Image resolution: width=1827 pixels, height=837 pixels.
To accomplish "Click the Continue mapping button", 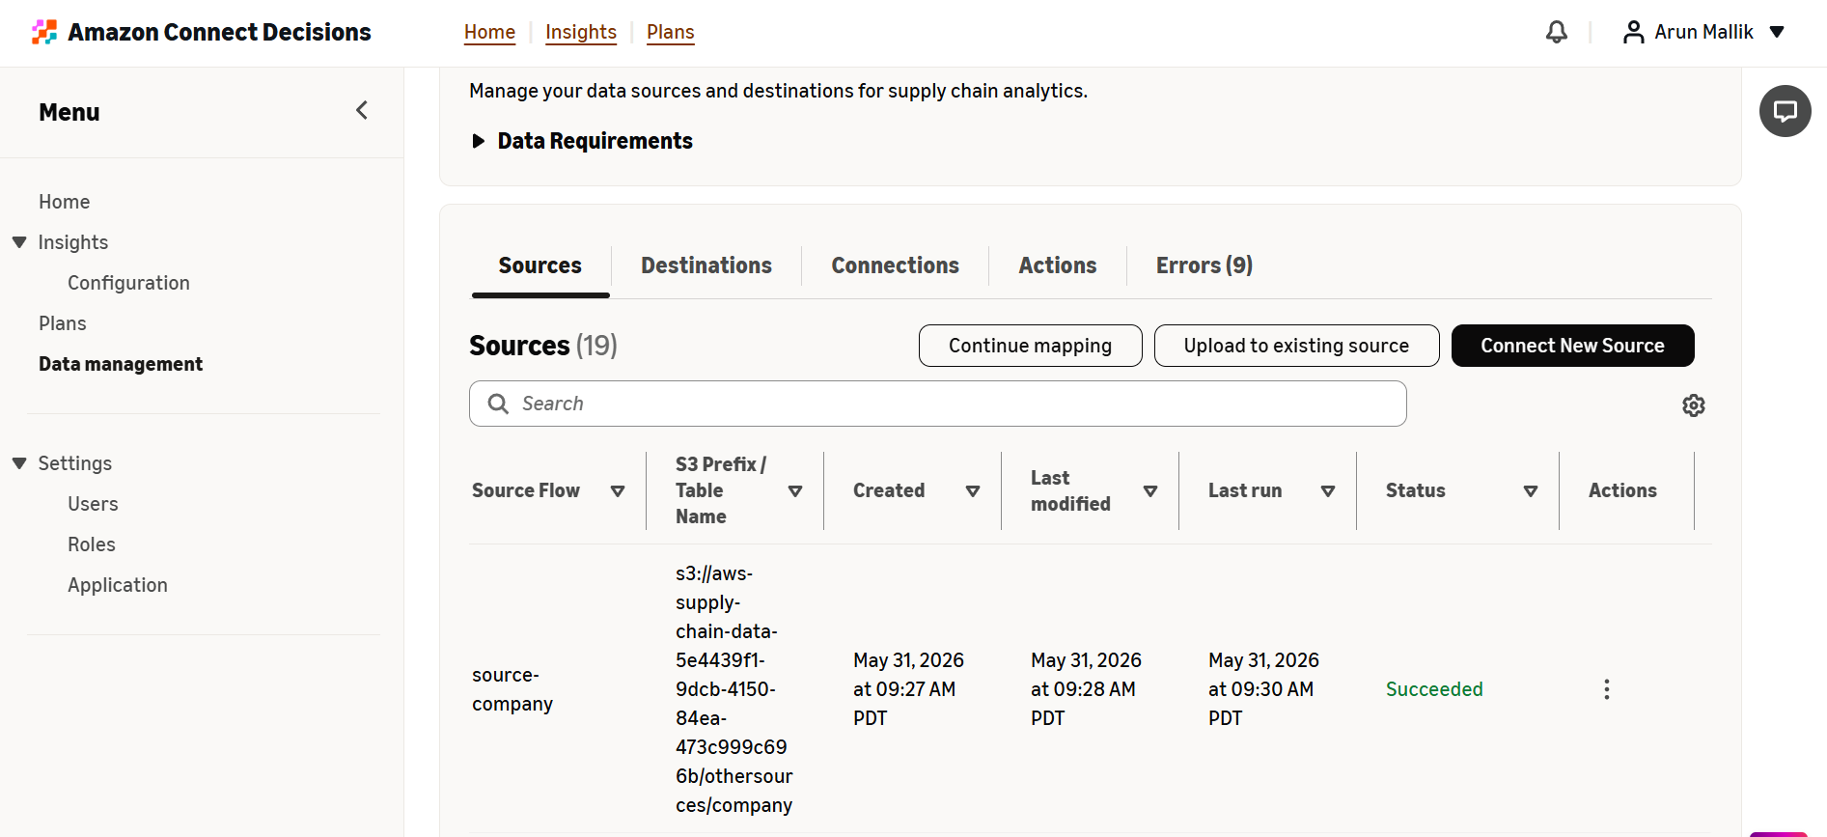I will coord(1031,346).
